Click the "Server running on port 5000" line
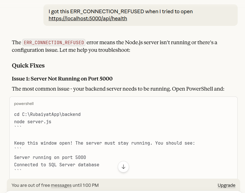 50,157
